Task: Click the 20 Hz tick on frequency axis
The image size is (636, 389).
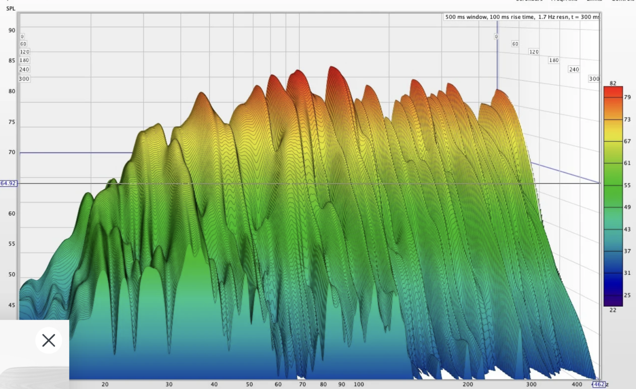Action: (105, 385)
